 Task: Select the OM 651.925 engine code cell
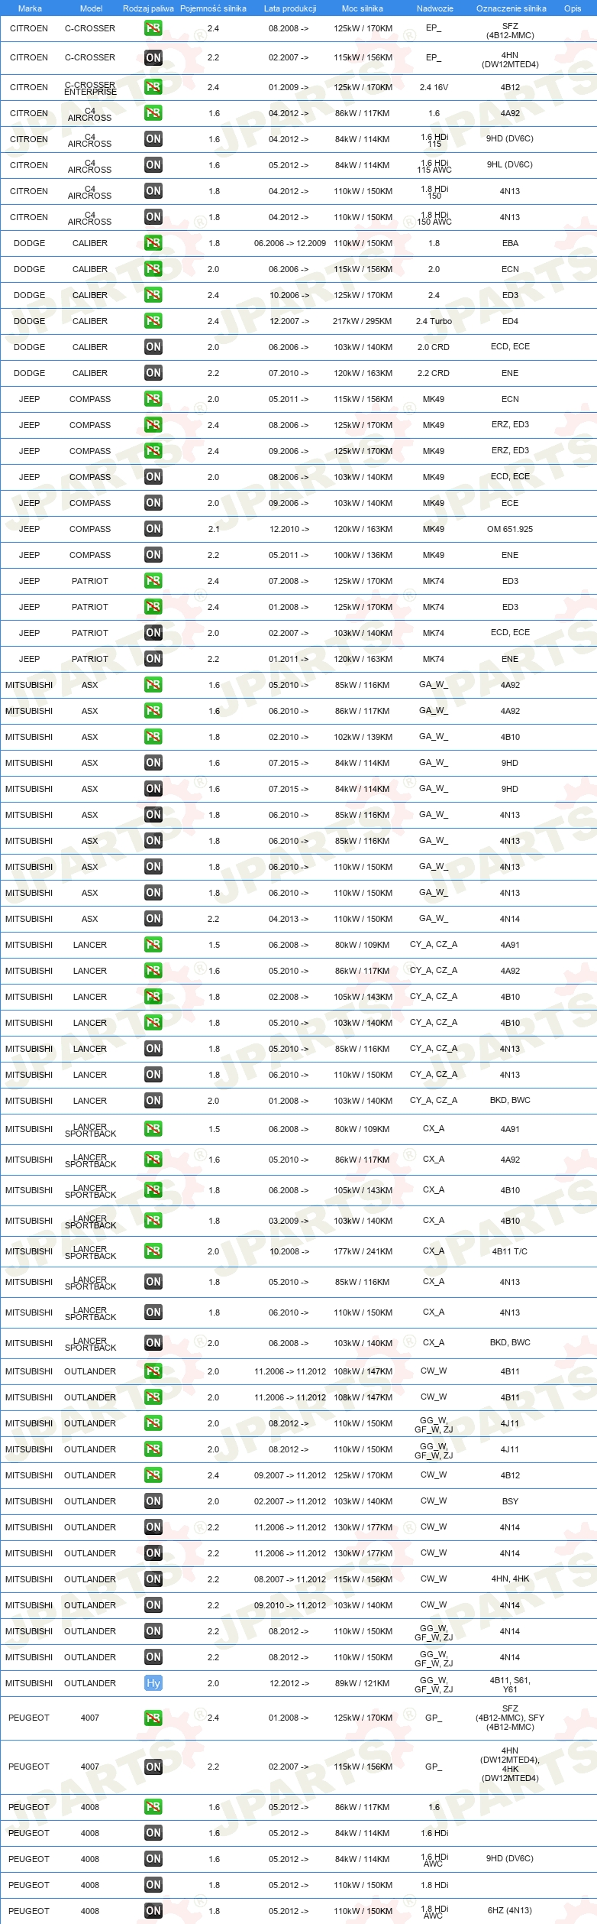coord(510,529)
